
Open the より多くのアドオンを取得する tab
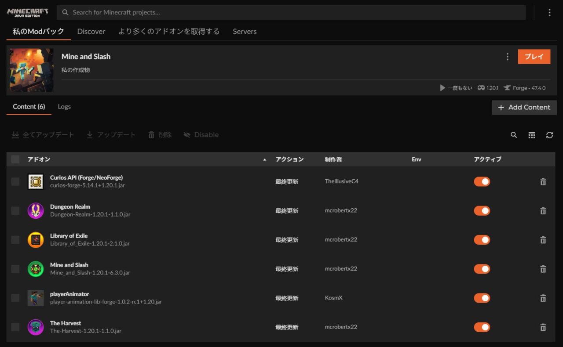click(169, 32)
